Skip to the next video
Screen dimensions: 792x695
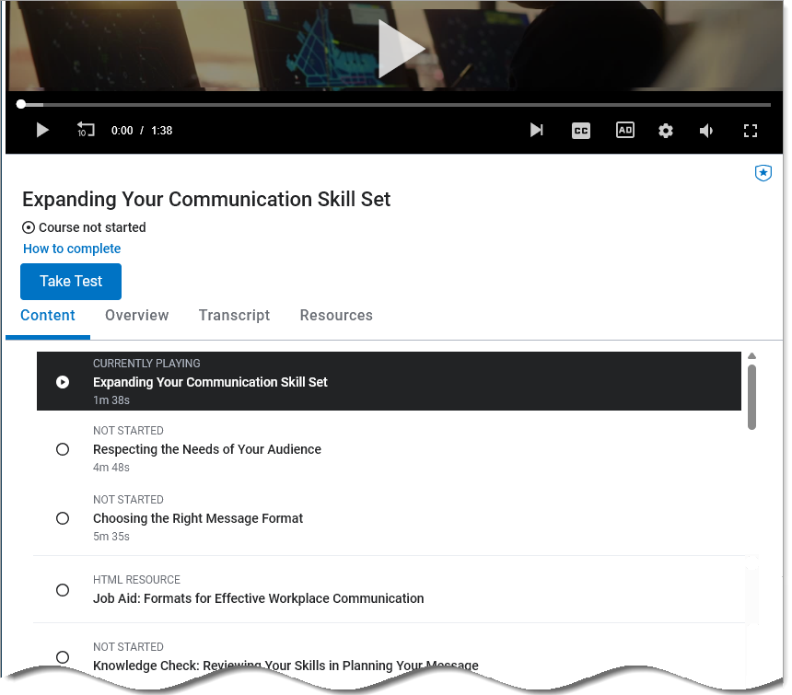[x=537, y=130]
